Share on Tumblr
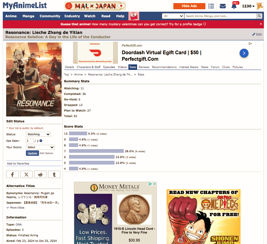 [x=54, y=174]
